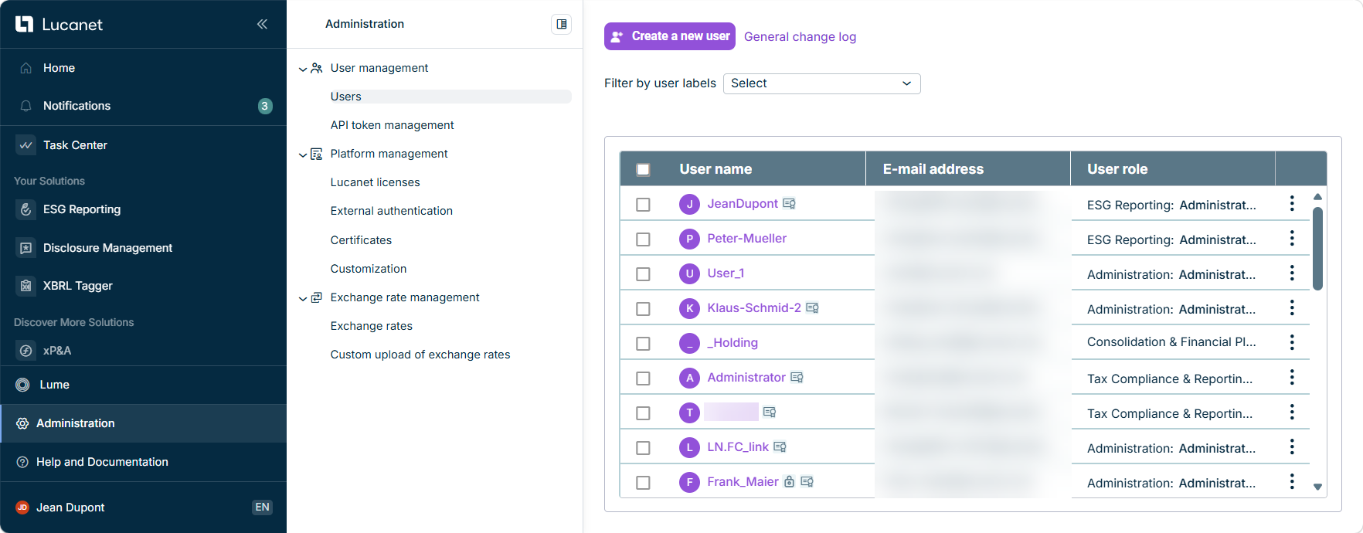
Task: Collapse the Platform management tree chevron
Action: point(303,154)
